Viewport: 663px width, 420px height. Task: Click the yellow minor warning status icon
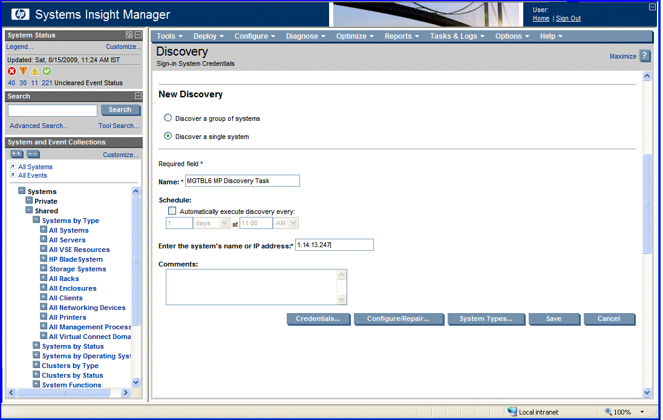pos(34,71)
